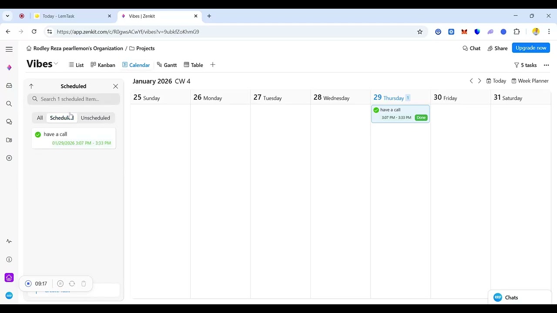Click the search field for scheduled items
Screen dimensions: 557x313
(74, 99)
